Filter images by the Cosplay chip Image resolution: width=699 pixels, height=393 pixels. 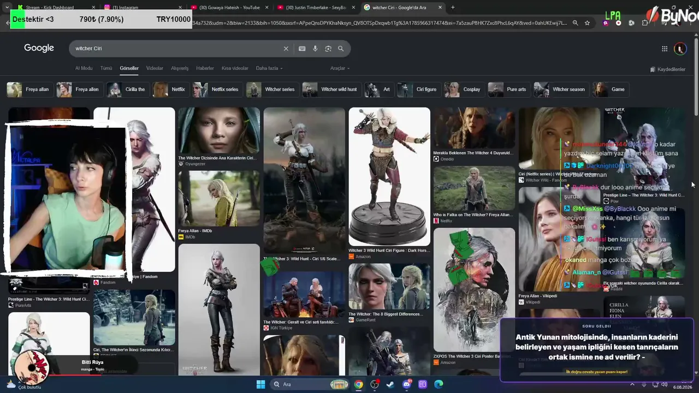click(464, 90)
